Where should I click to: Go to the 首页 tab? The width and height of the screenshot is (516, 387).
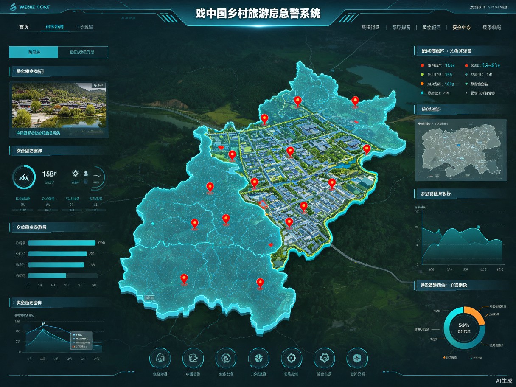pyautogui.click(x=24, y=27)
